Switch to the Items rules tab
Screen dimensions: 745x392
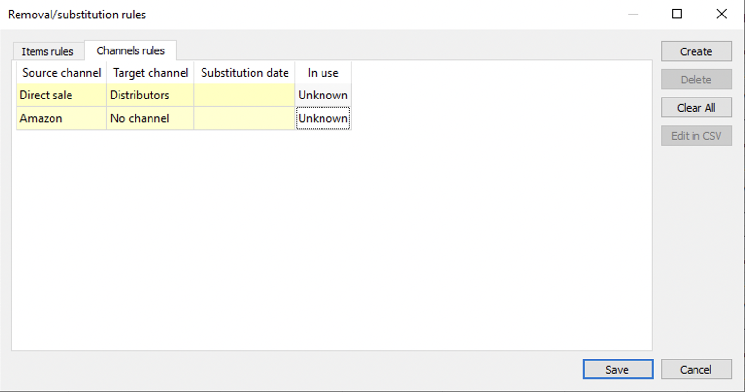coord(48,51)
